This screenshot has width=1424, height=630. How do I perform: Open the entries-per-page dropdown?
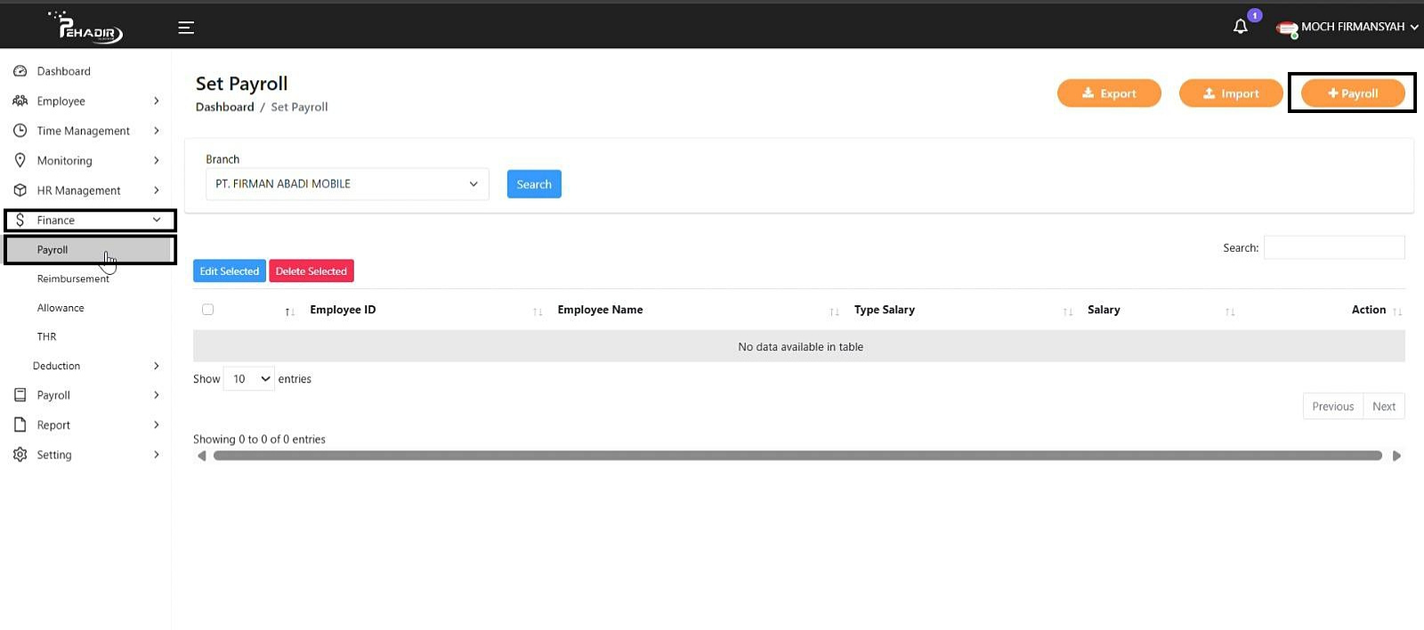[249, 379]
